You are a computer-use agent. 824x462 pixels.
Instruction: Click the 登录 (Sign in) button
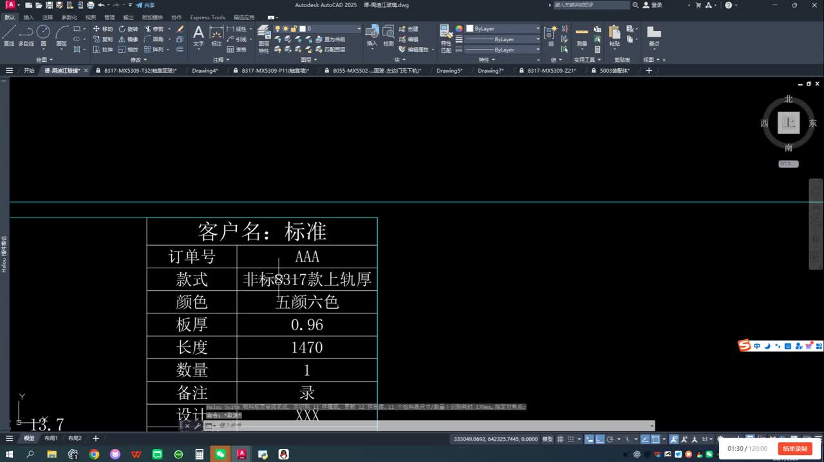[x=651, y=5]
